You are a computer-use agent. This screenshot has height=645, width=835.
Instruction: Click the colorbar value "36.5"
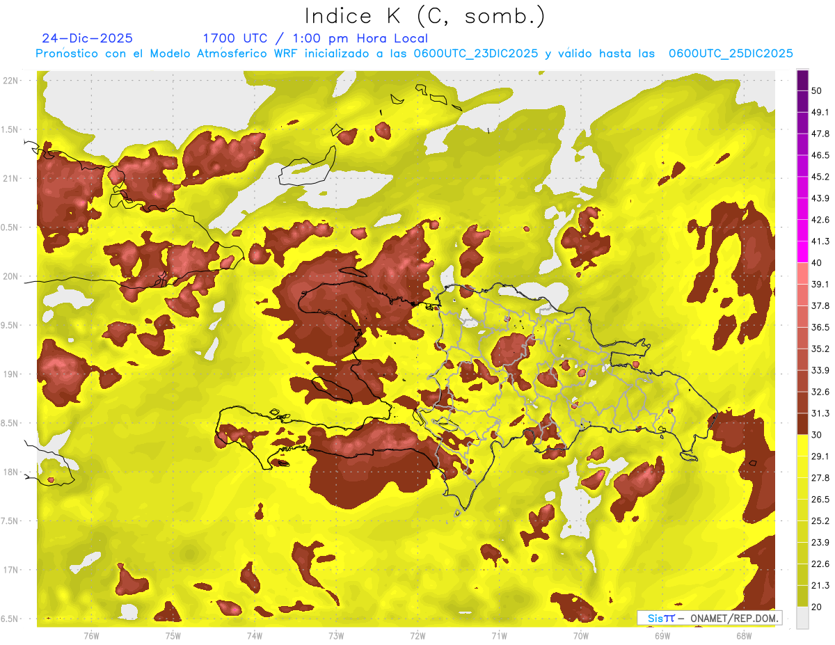[820, 327]
